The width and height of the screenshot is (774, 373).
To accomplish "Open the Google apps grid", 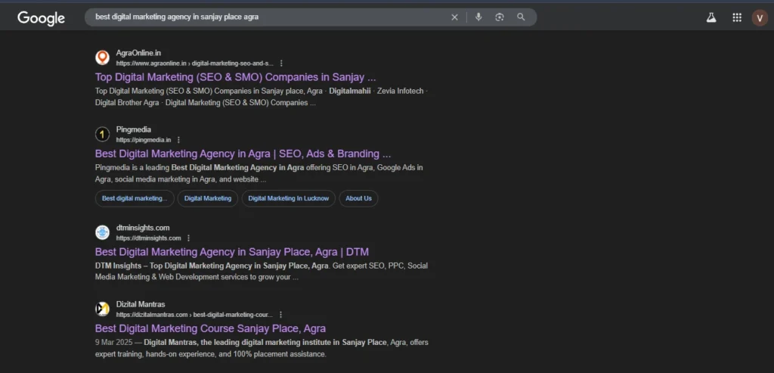I will 737,18.
